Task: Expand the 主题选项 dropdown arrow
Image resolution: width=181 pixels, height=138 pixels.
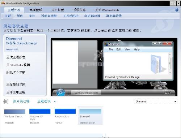Action: point(55,102)
